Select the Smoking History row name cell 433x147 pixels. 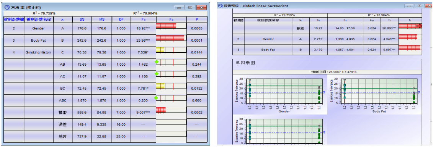(x=39, y=52)
